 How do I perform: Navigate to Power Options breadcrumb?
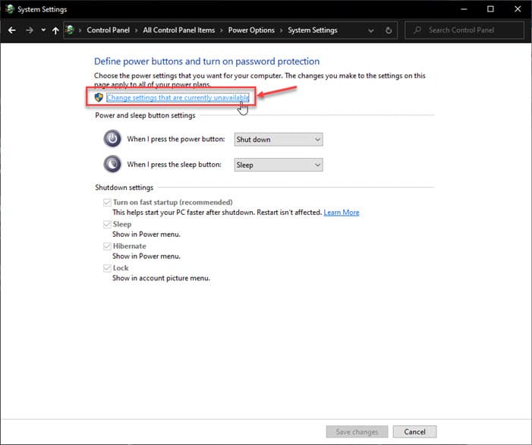click(251, 30)
